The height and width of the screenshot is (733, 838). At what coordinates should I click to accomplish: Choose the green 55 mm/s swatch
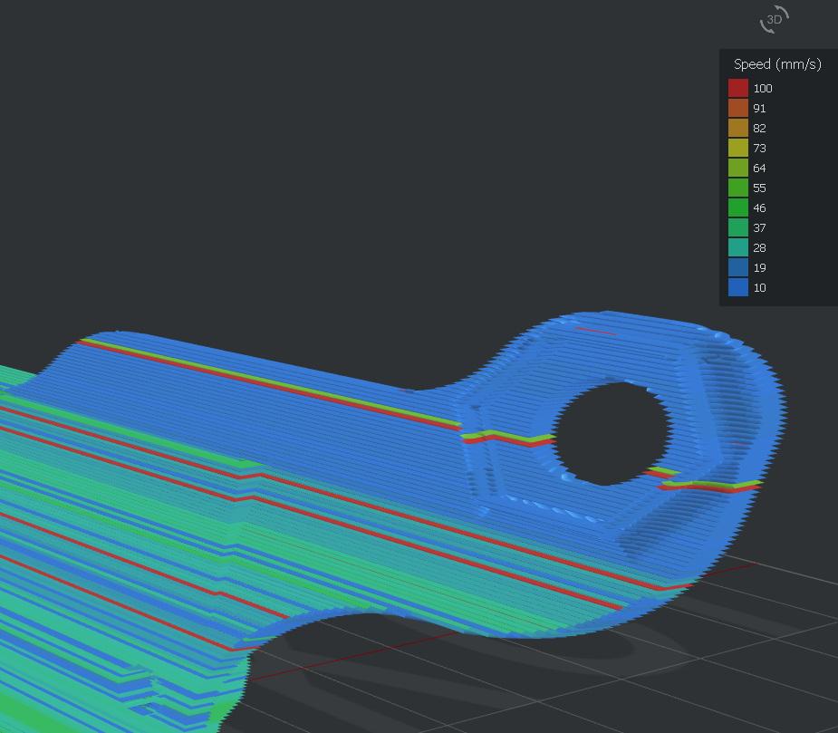(x=738, y=188)
